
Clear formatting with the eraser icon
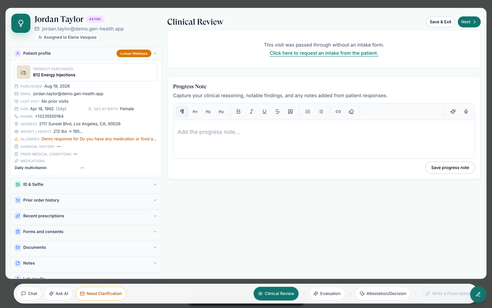(351, 111)
